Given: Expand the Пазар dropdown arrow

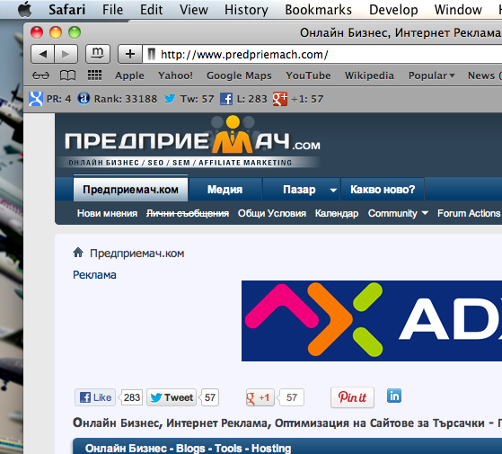Looking at the screenshot, I should tap(333, 190).
